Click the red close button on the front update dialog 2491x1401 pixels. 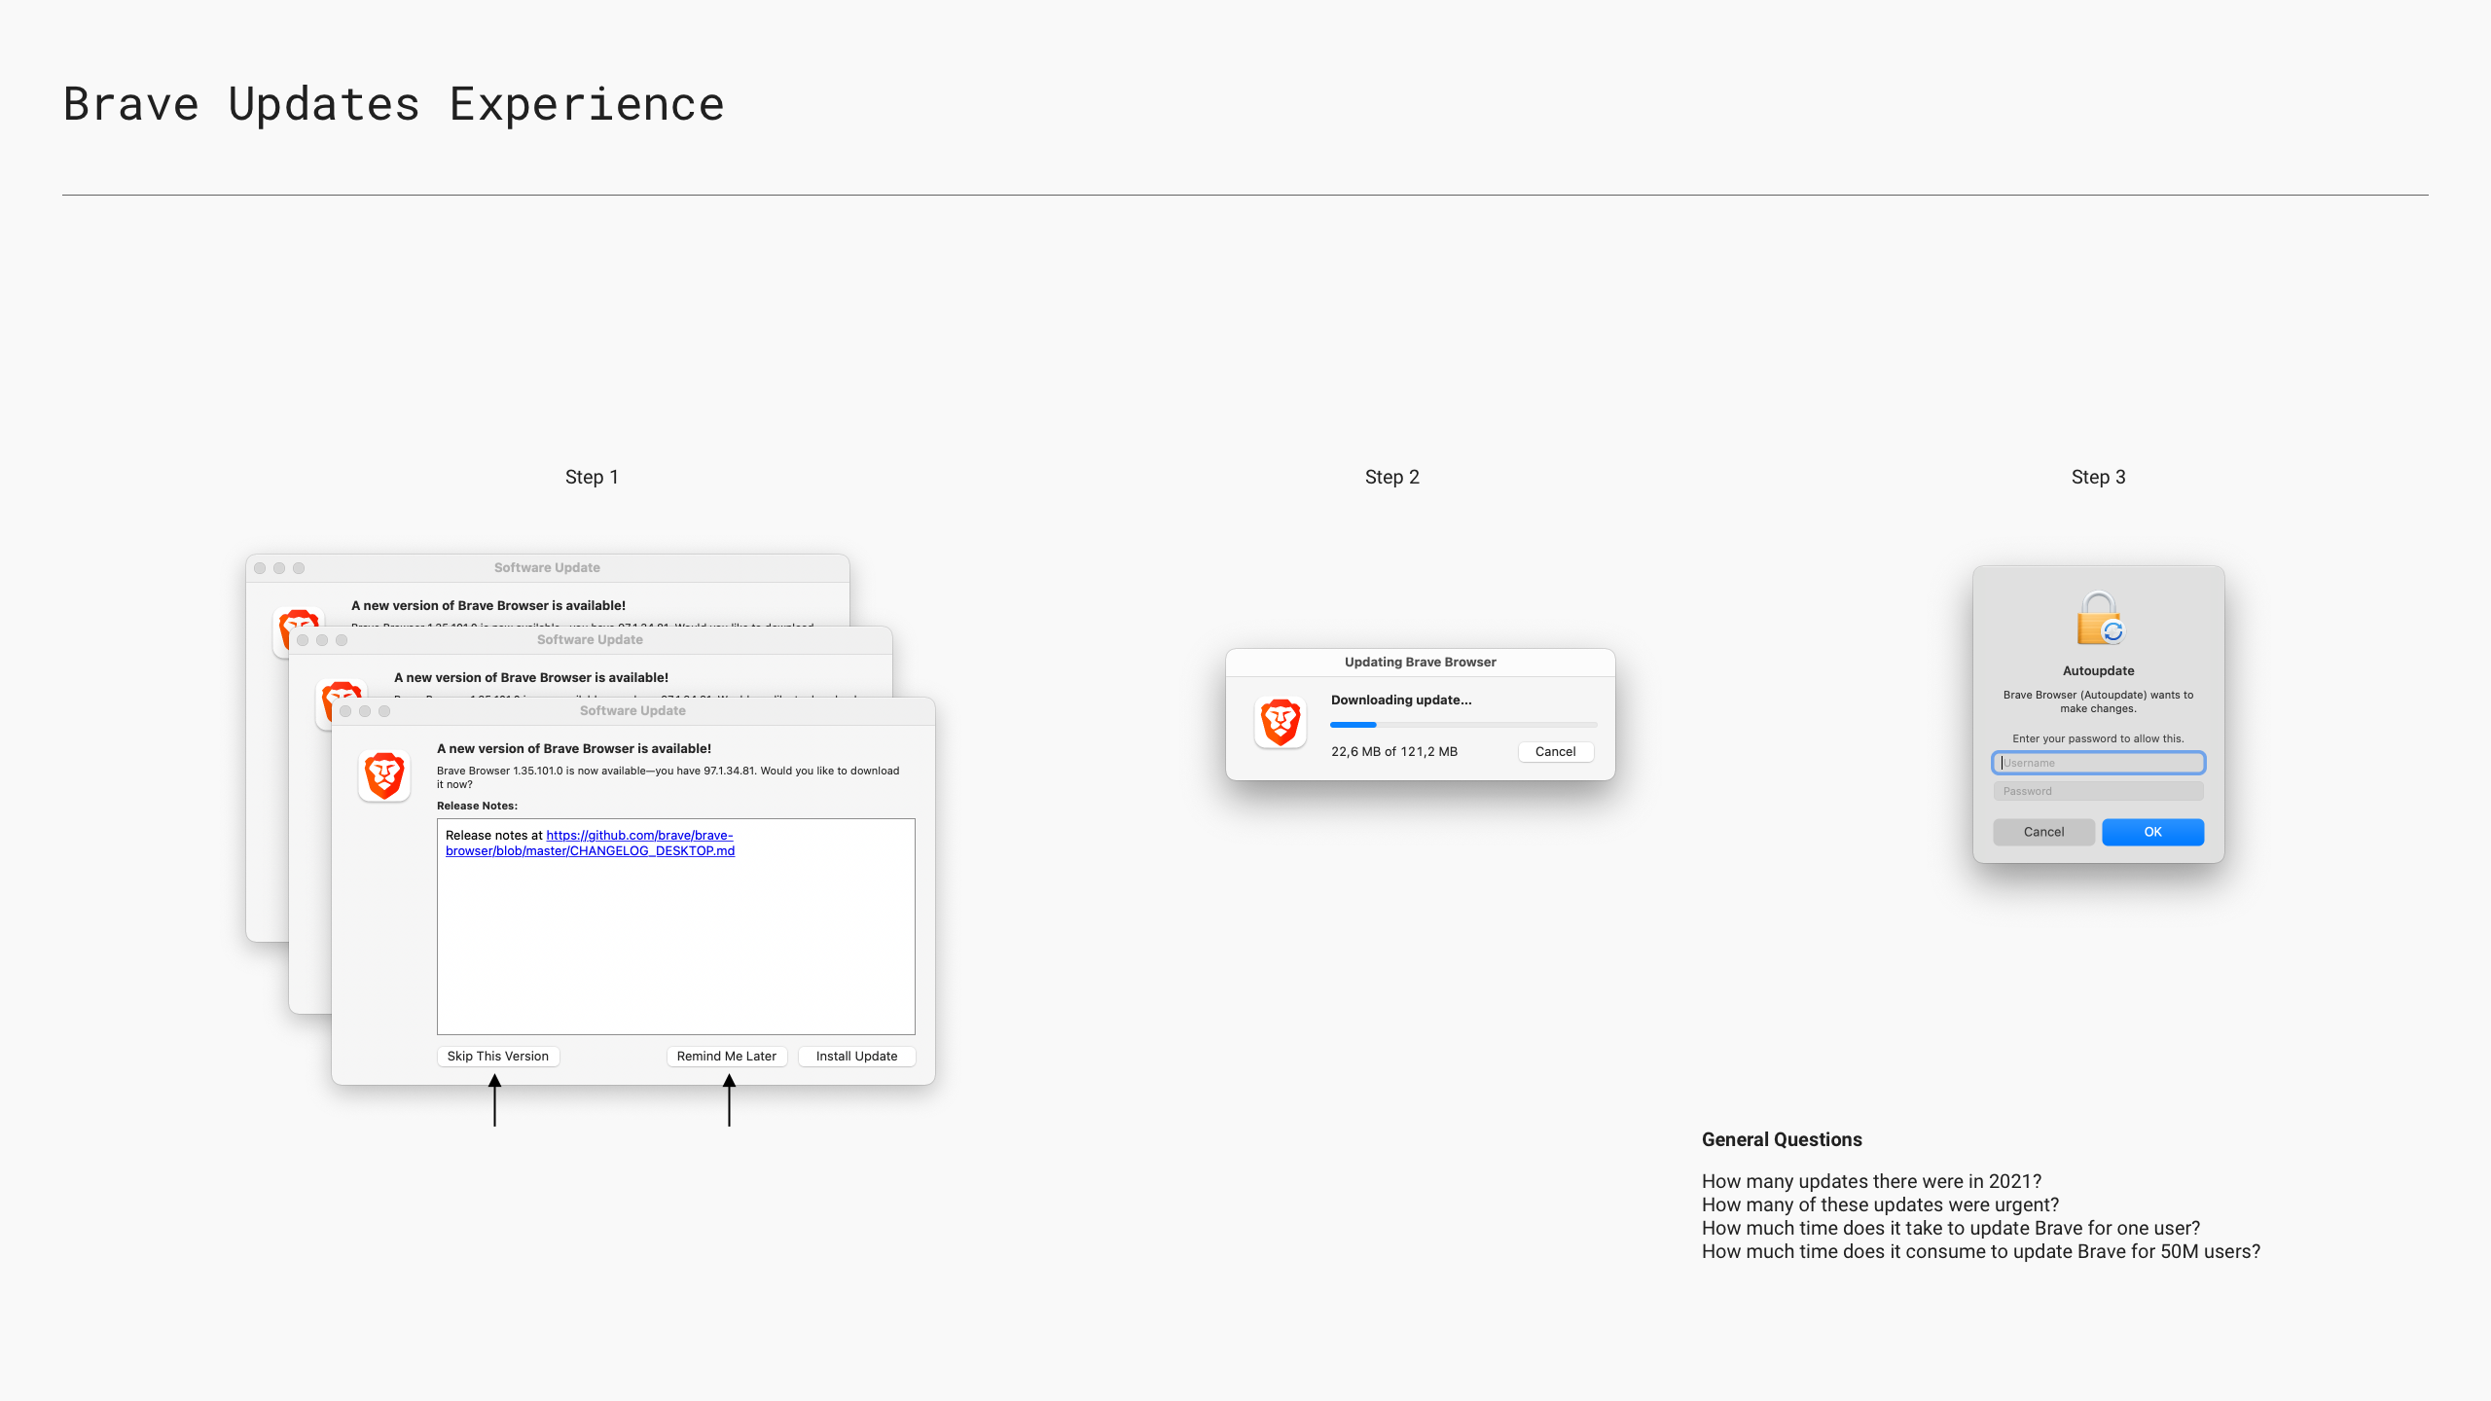point(347,710)
